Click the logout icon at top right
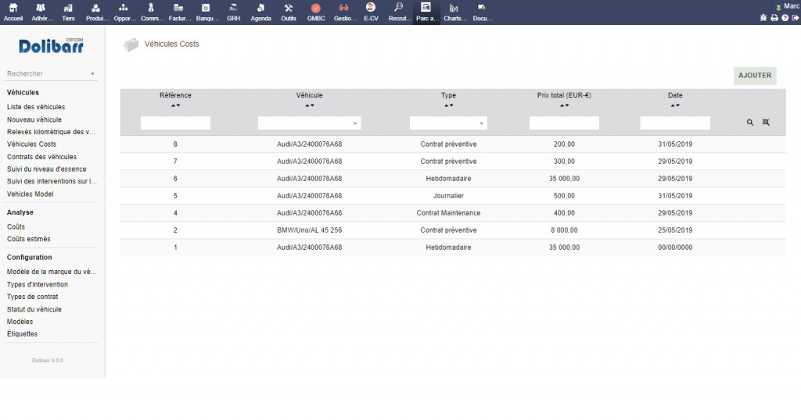Image resolution: width=801 pixels, height=420 pixels. (x=795, y=18)
